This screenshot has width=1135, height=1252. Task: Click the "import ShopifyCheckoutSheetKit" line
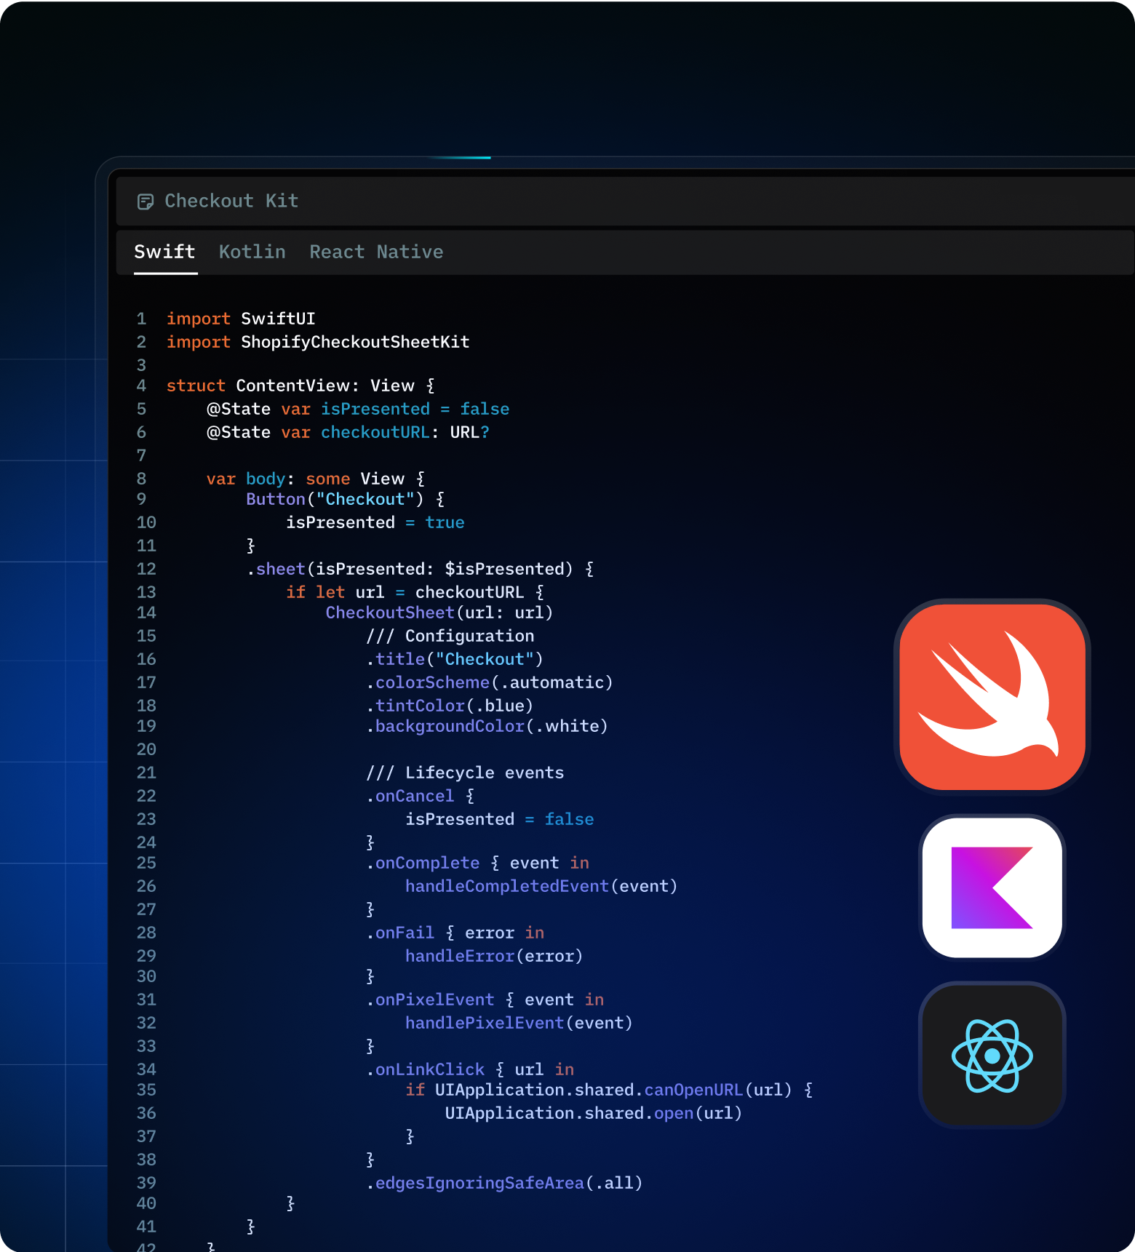pyautogui.click(x=318, y=342)
